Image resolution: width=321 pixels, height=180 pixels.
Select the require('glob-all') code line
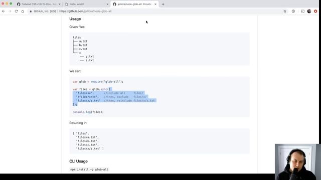click(98, 81)
